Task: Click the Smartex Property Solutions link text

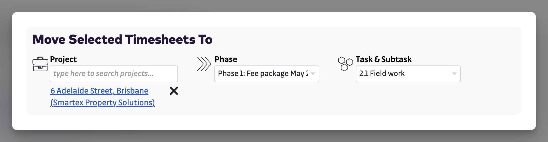Action: click(102, 102)
